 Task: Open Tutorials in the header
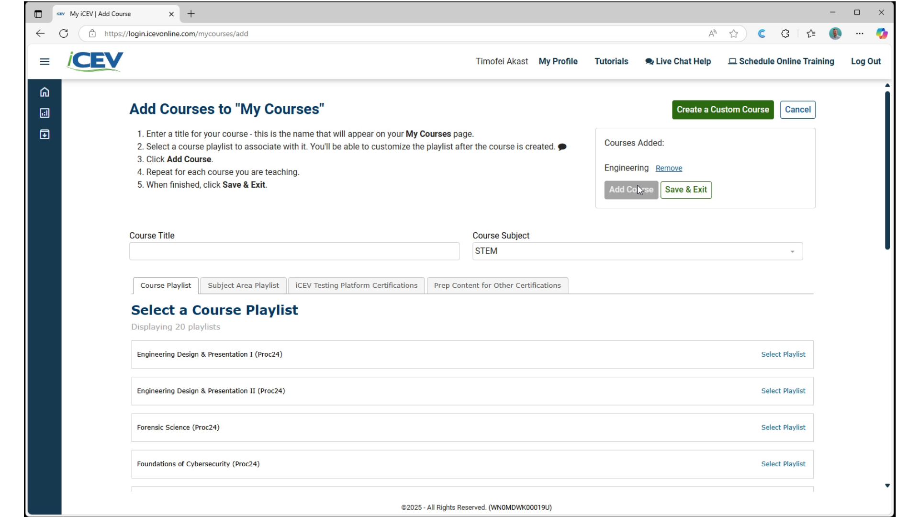click(x=611, y=61)
